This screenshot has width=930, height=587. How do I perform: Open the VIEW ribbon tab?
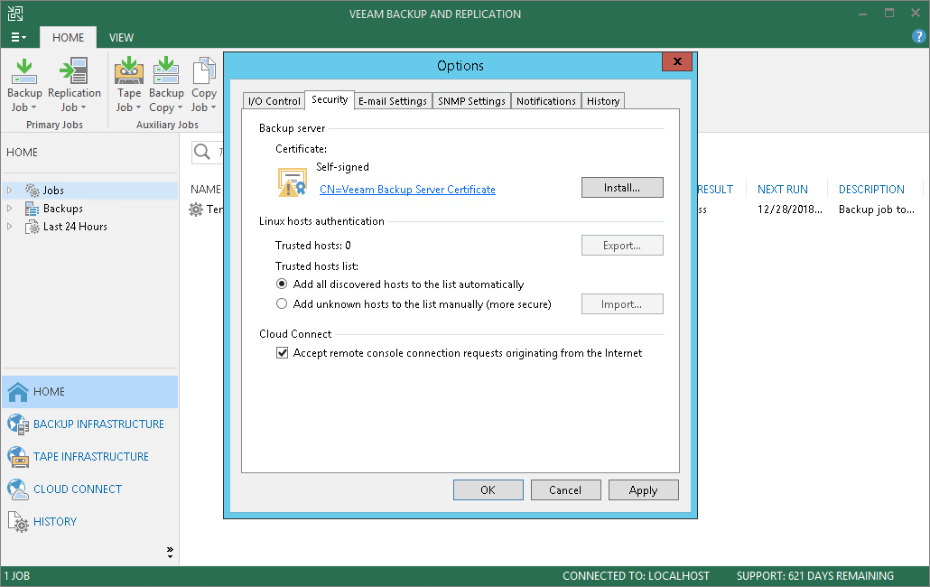(x=121, y=37)
